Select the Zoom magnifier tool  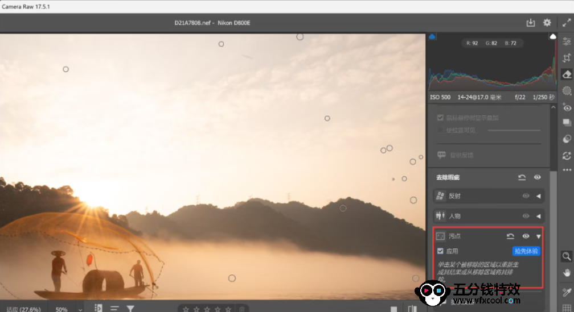[x=567, y=256]
